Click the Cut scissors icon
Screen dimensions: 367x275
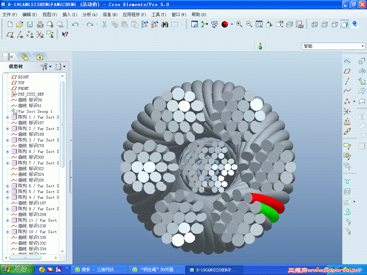tap(105, 24)
